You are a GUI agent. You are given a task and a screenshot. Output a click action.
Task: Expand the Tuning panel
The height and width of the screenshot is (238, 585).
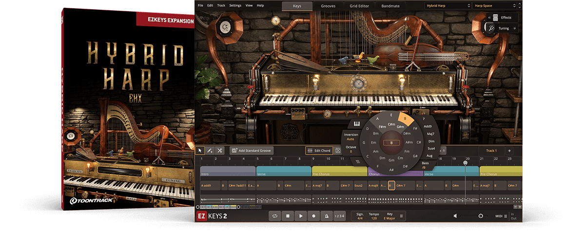[503, 28]
